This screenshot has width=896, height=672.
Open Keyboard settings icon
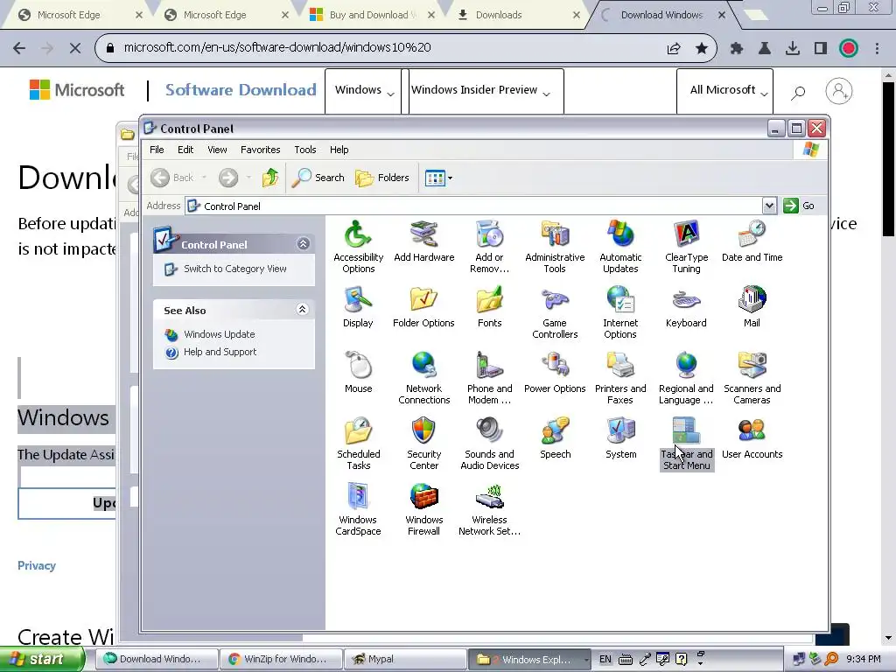pos(686,307)
